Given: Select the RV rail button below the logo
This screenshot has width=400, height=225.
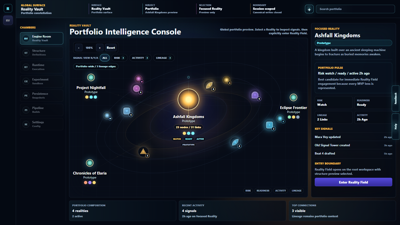Looking at the screenshot, I should coord(8,20).
